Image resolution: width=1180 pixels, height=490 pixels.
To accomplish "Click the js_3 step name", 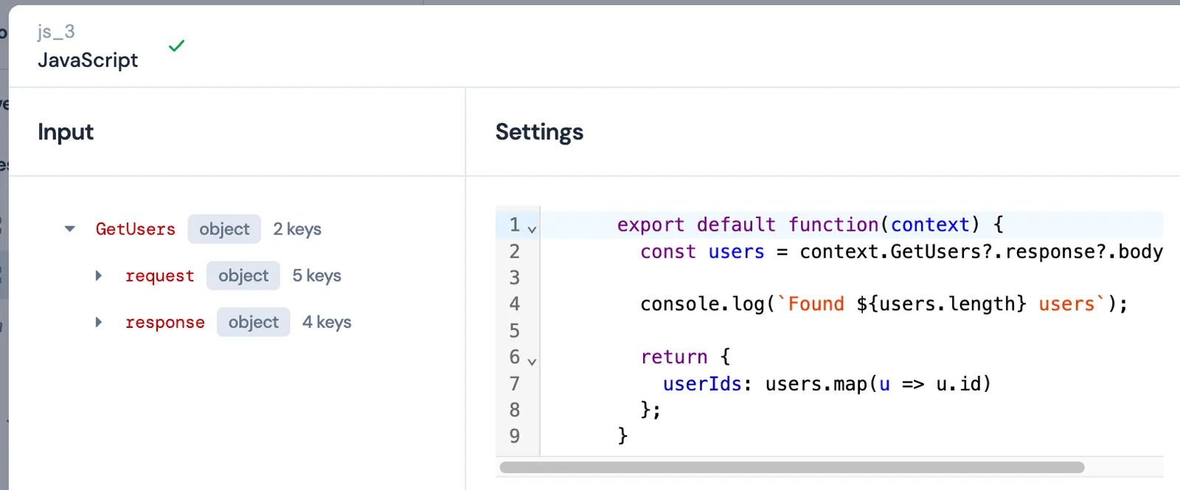I will (x=56, y=32).
